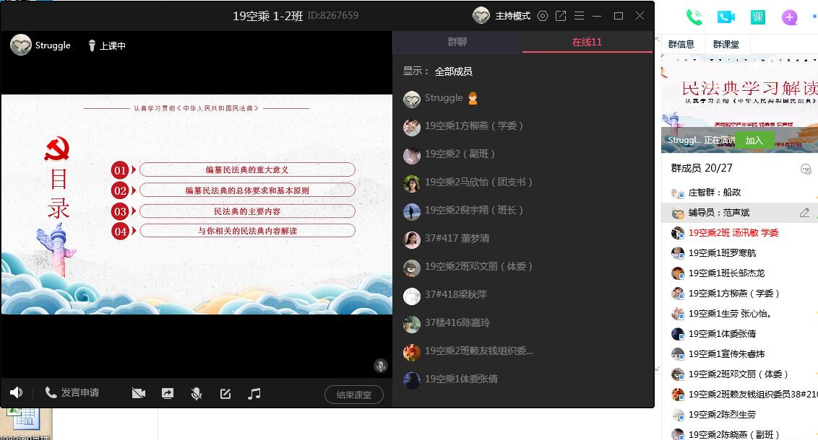Viewport: 818px width, 440px height.
Task: Start a voice call with phone icon
Action: [x=694, y=17]
